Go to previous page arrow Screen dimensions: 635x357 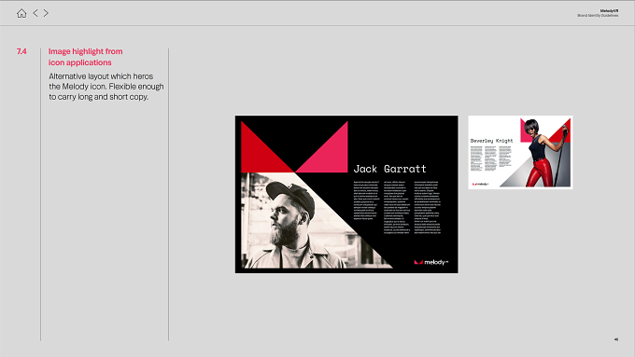click(x=35, y=13)
